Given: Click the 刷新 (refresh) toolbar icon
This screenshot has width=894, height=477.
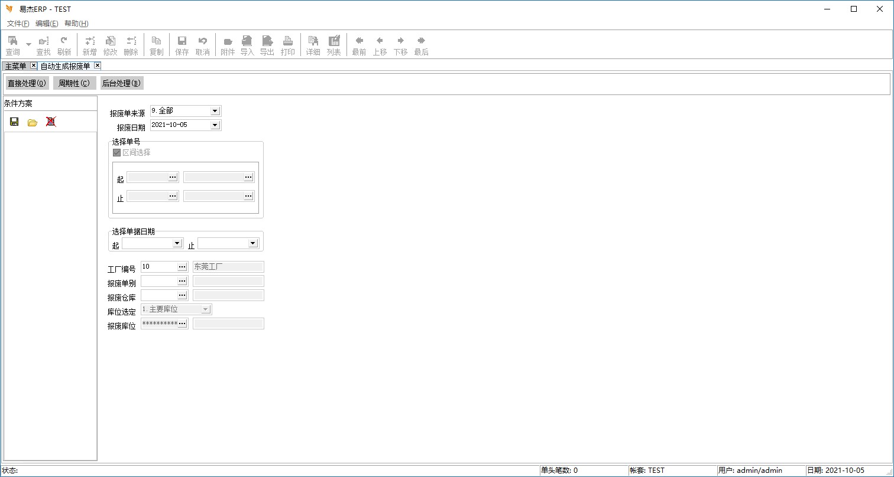Looking at the screenshot, I should point(64,45).
